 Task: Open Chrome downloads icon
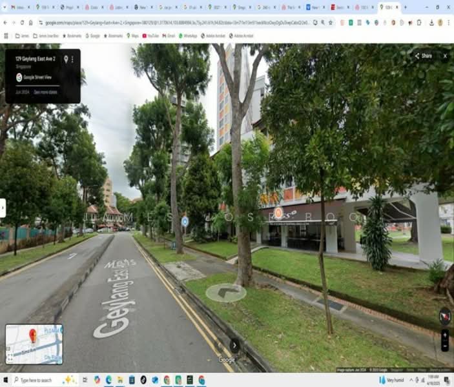pyautogui.click(x=431, y=23)
